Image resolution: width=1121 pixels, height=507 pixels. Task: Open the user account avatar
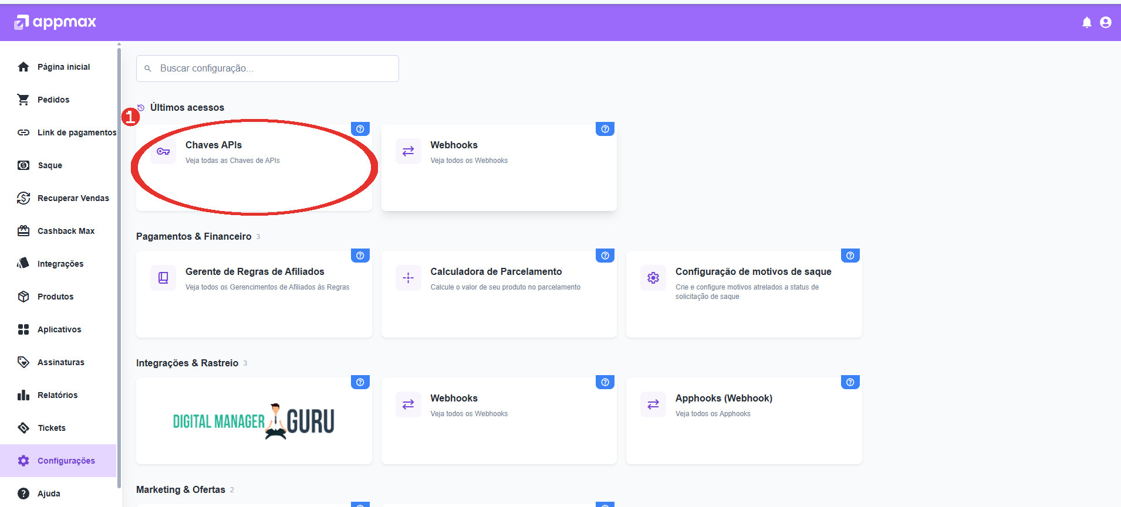[1106, 22]
